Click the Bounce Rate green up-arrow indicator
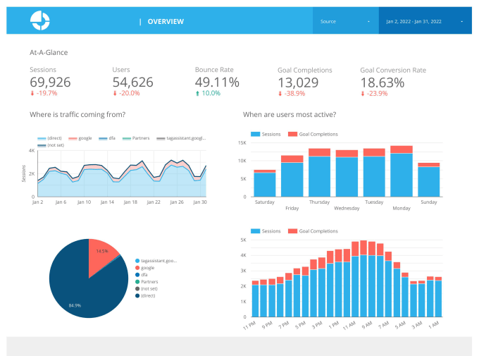Image resolution: width=479 pixels, height=356 pixels. 197,93
